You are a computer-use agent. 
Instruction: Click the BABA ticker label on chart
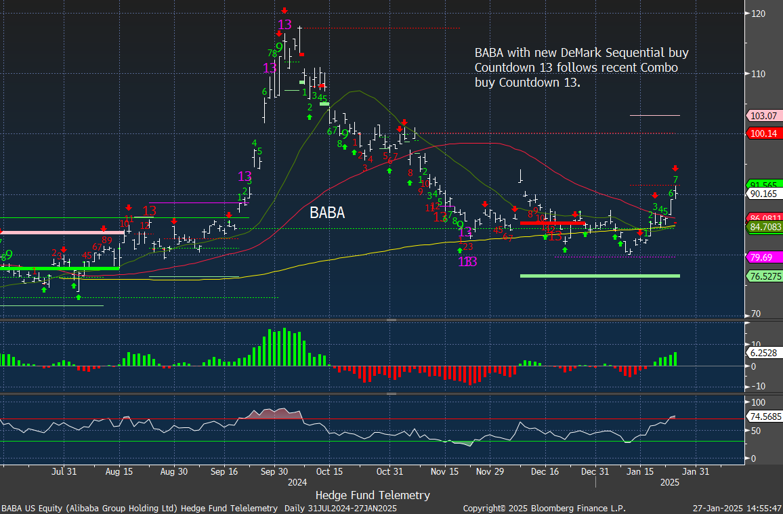pyautogui.click(x=327, y=213)
